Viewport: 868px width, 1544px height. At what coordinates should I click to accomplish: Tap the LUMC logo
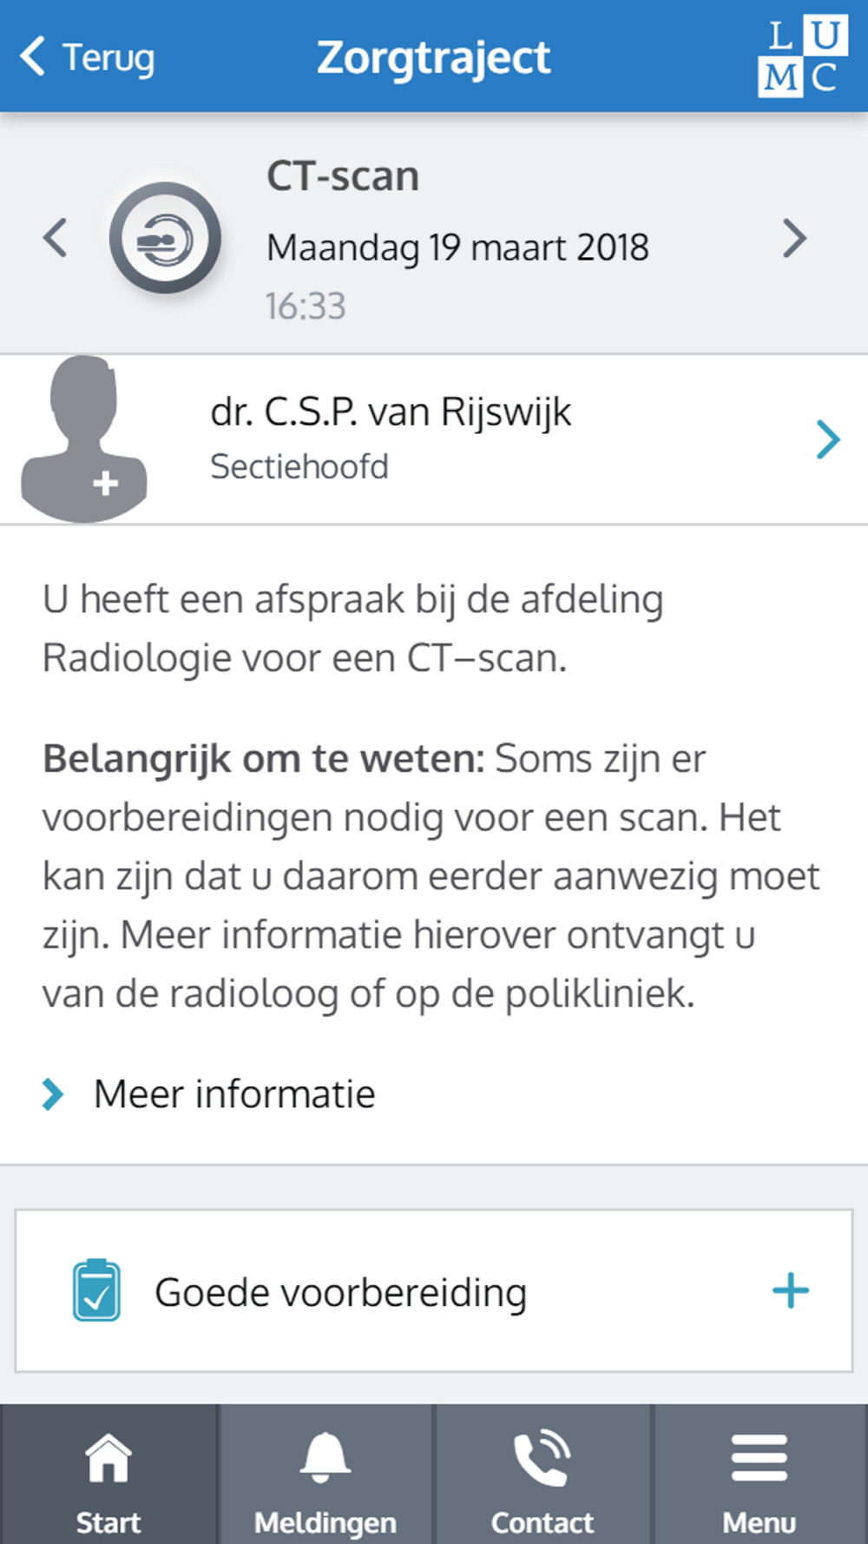799,56
